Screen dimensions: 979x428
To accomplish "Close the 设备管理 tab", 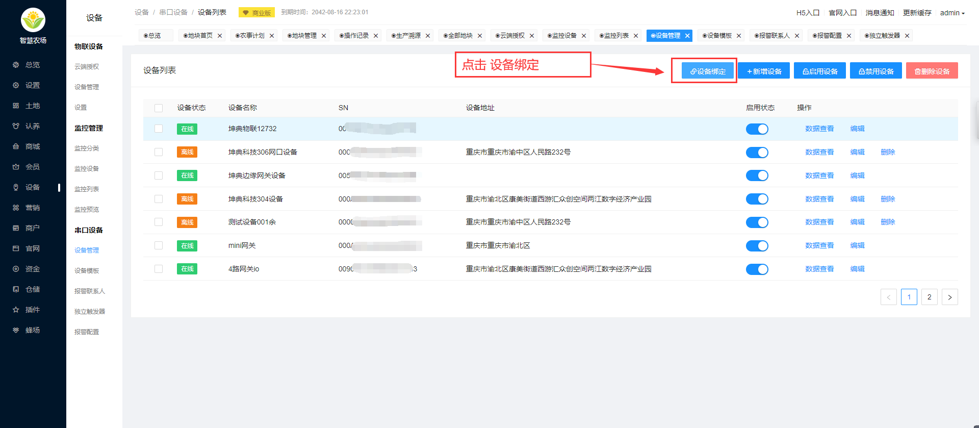I will click(x=687, y=36).
